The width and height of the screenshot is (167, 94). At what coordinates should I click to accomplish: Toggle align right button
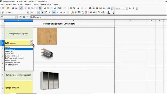[x=61, y=13]
